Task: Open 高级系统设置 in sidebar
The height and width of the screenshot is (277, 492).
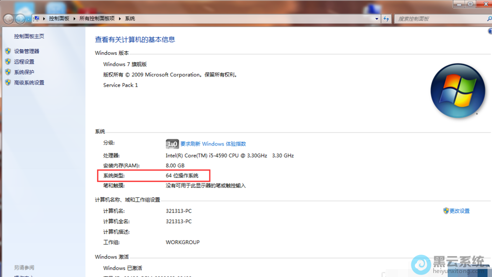Action: click(x=29, y=83)
